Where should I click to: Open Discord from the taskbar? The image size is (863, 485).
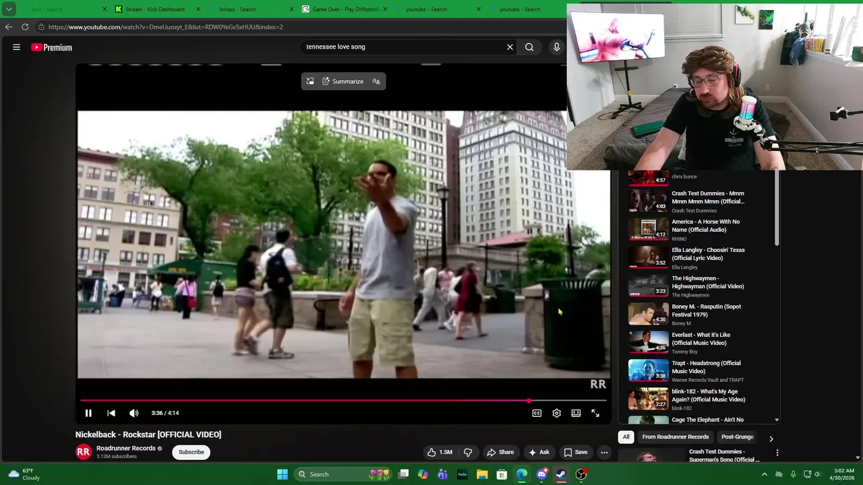click(541, 474)
